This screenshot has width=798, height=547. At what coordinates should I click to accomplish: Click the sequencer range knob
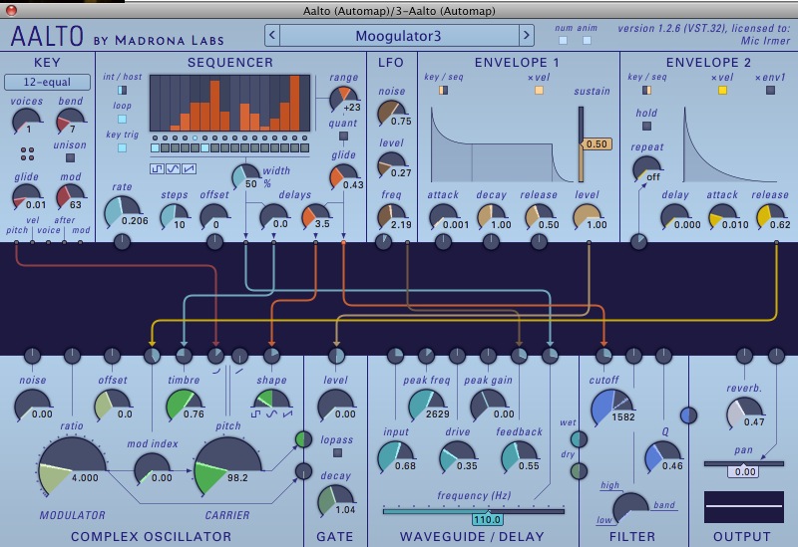point(343,99)
